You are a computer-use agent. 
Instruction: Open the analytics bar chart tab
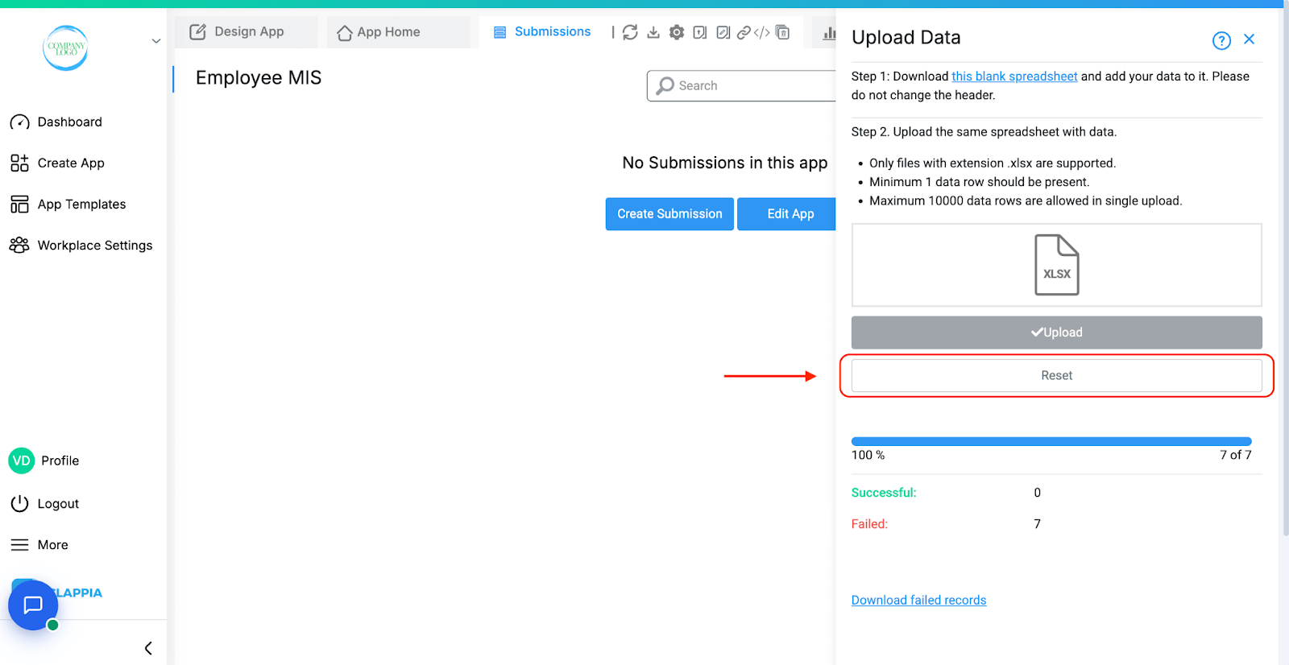point(829,33)
